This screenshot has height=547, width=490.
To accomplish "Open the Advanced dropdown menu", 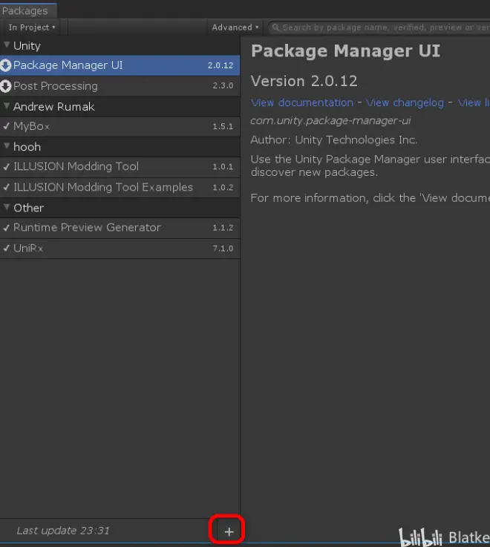I will 235,27.
